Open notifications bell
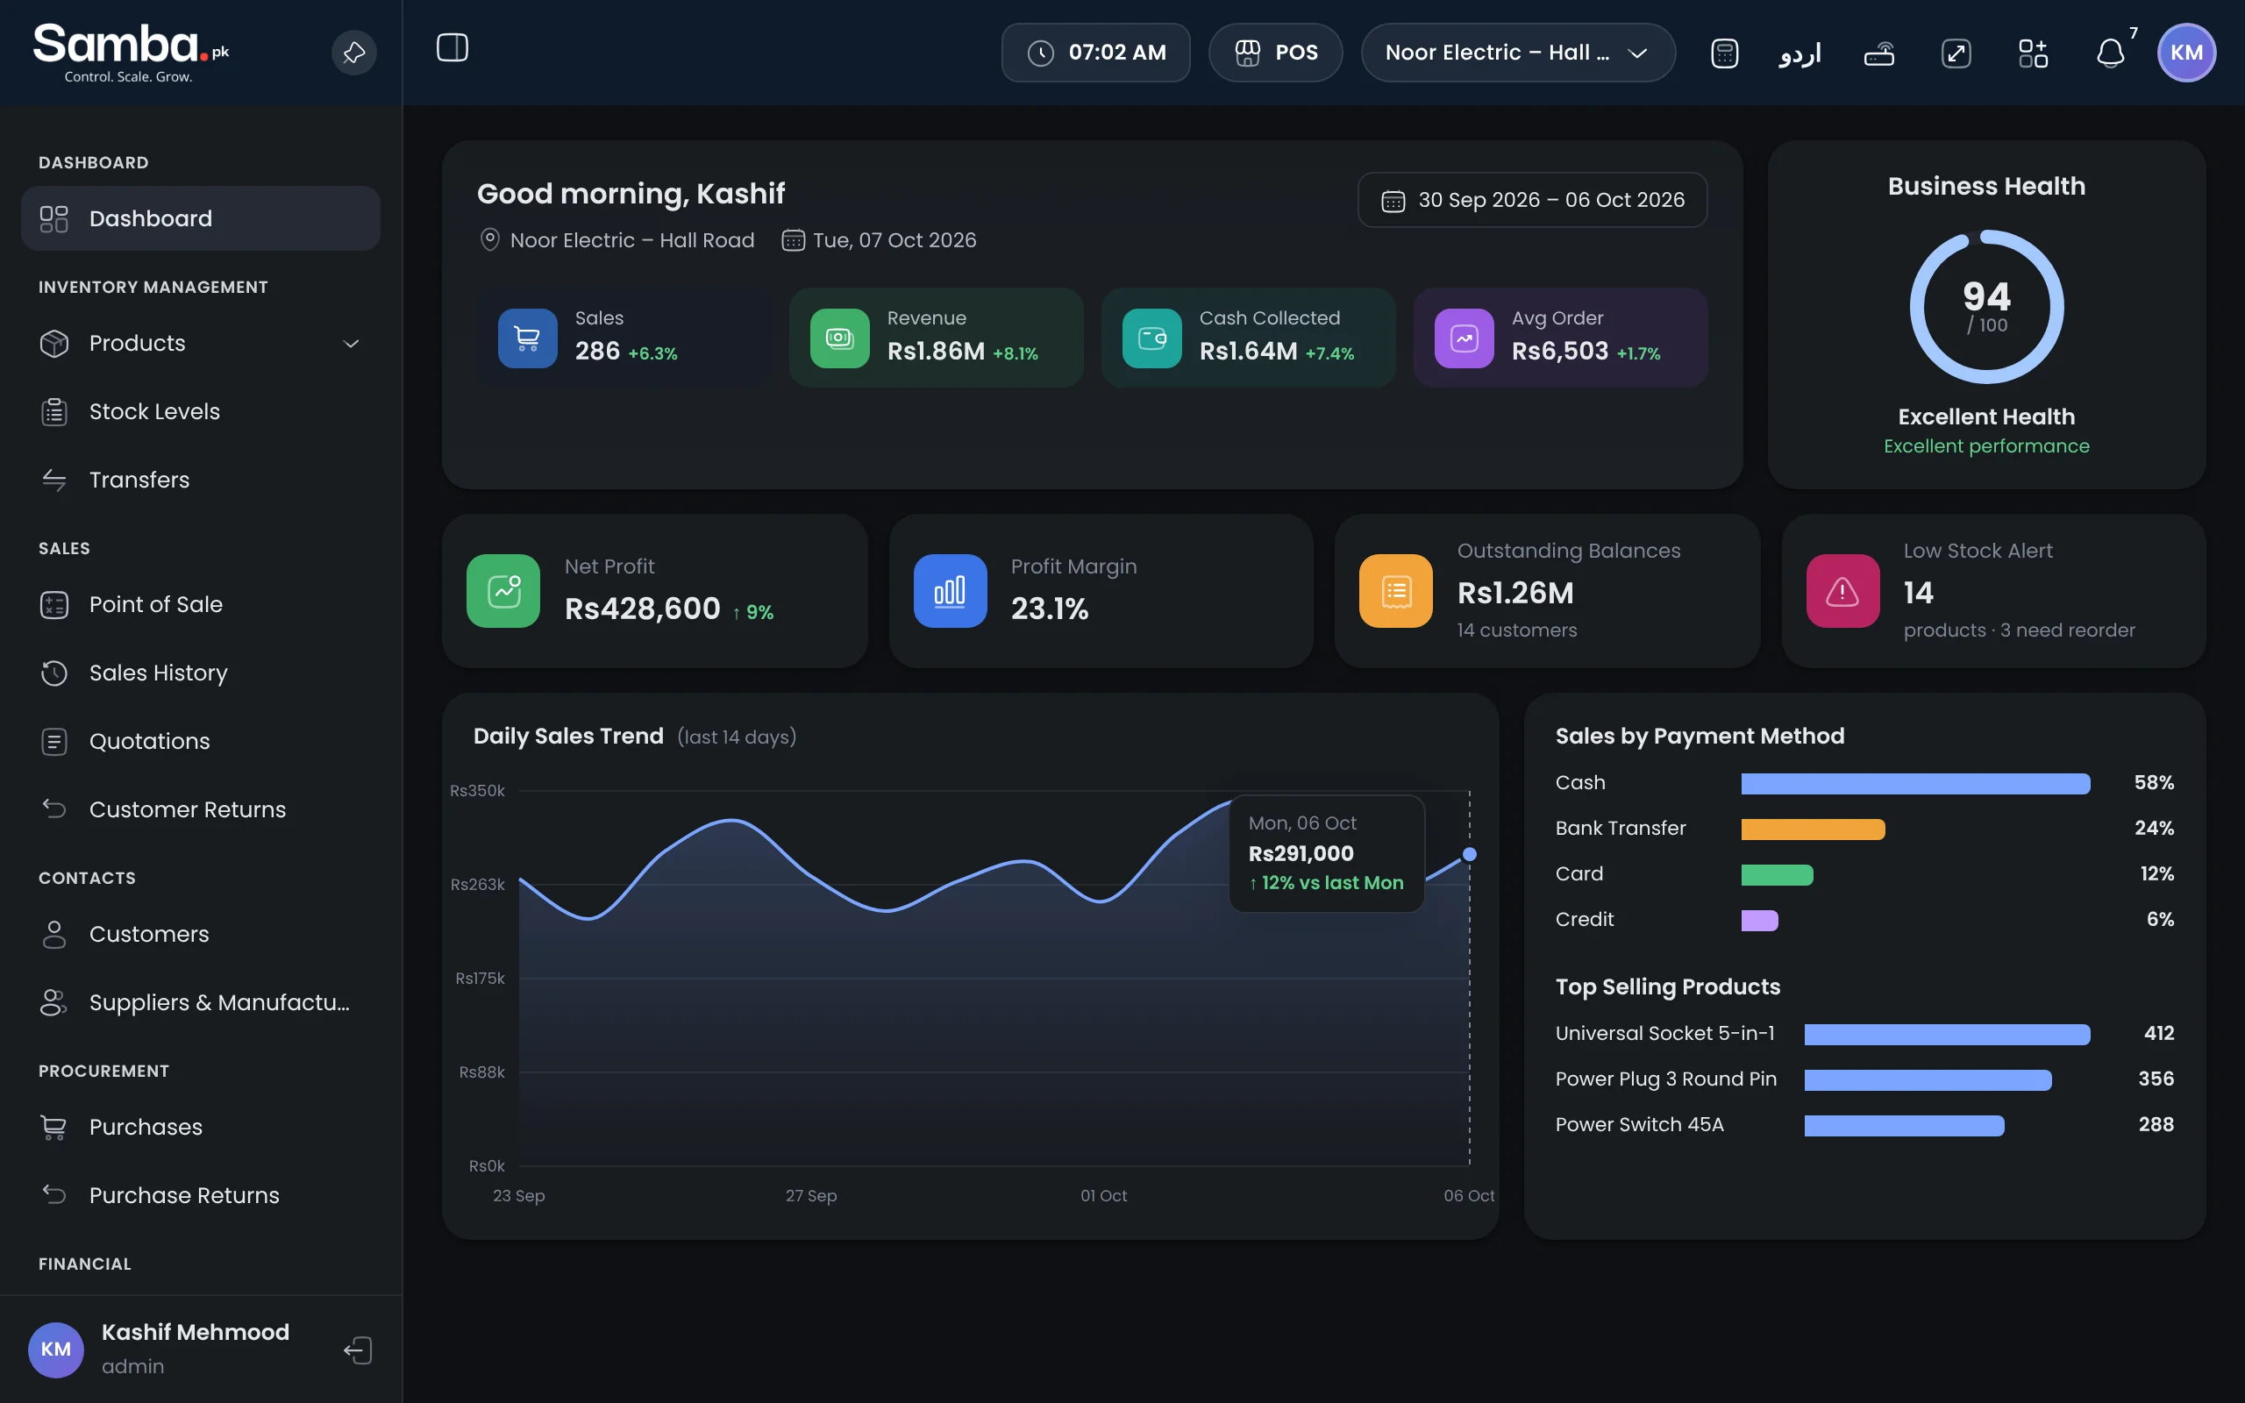Image resolution: width=2245 pixels, height=1403 pixels. [2111, 53]
